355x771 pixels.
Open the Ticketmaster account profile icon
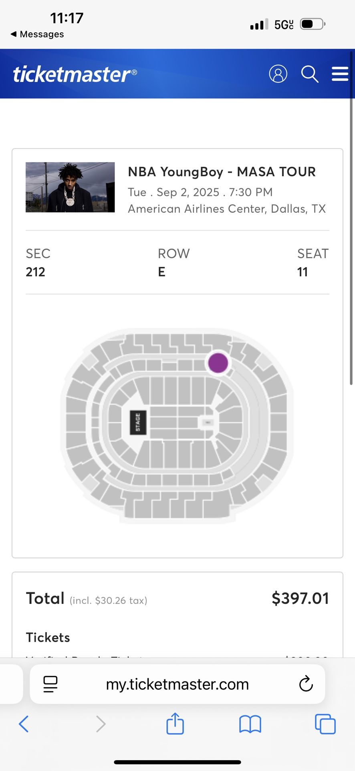[278, 74]
